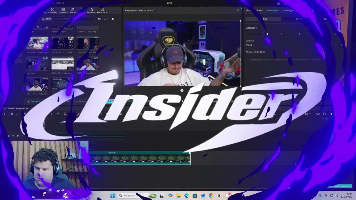Click the Pesquisar taskbar search box

click(137, 196)
